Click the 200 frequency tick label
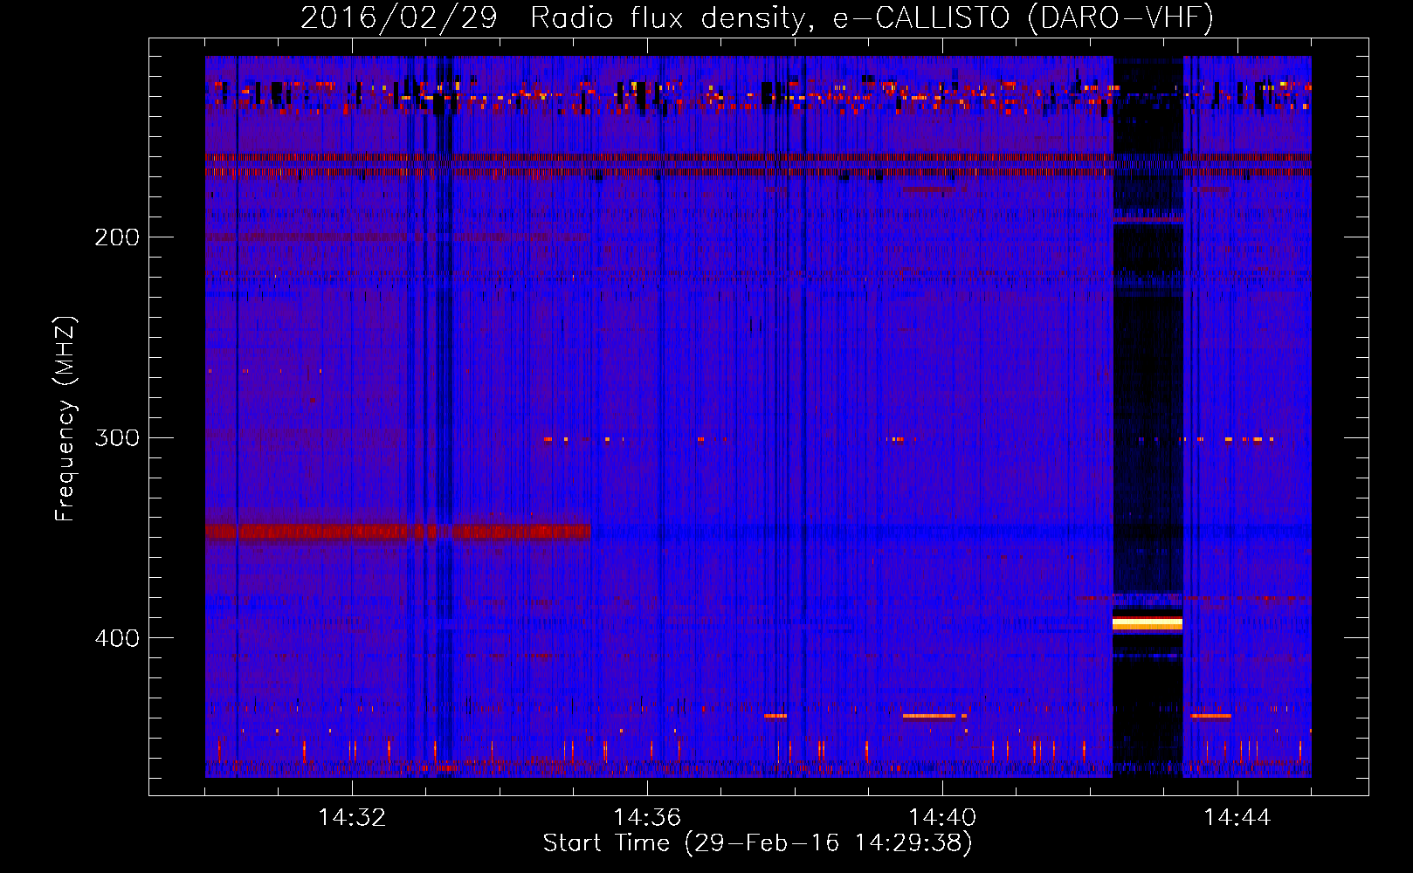This screenshot has height=873, width=1413. [117, 237]
